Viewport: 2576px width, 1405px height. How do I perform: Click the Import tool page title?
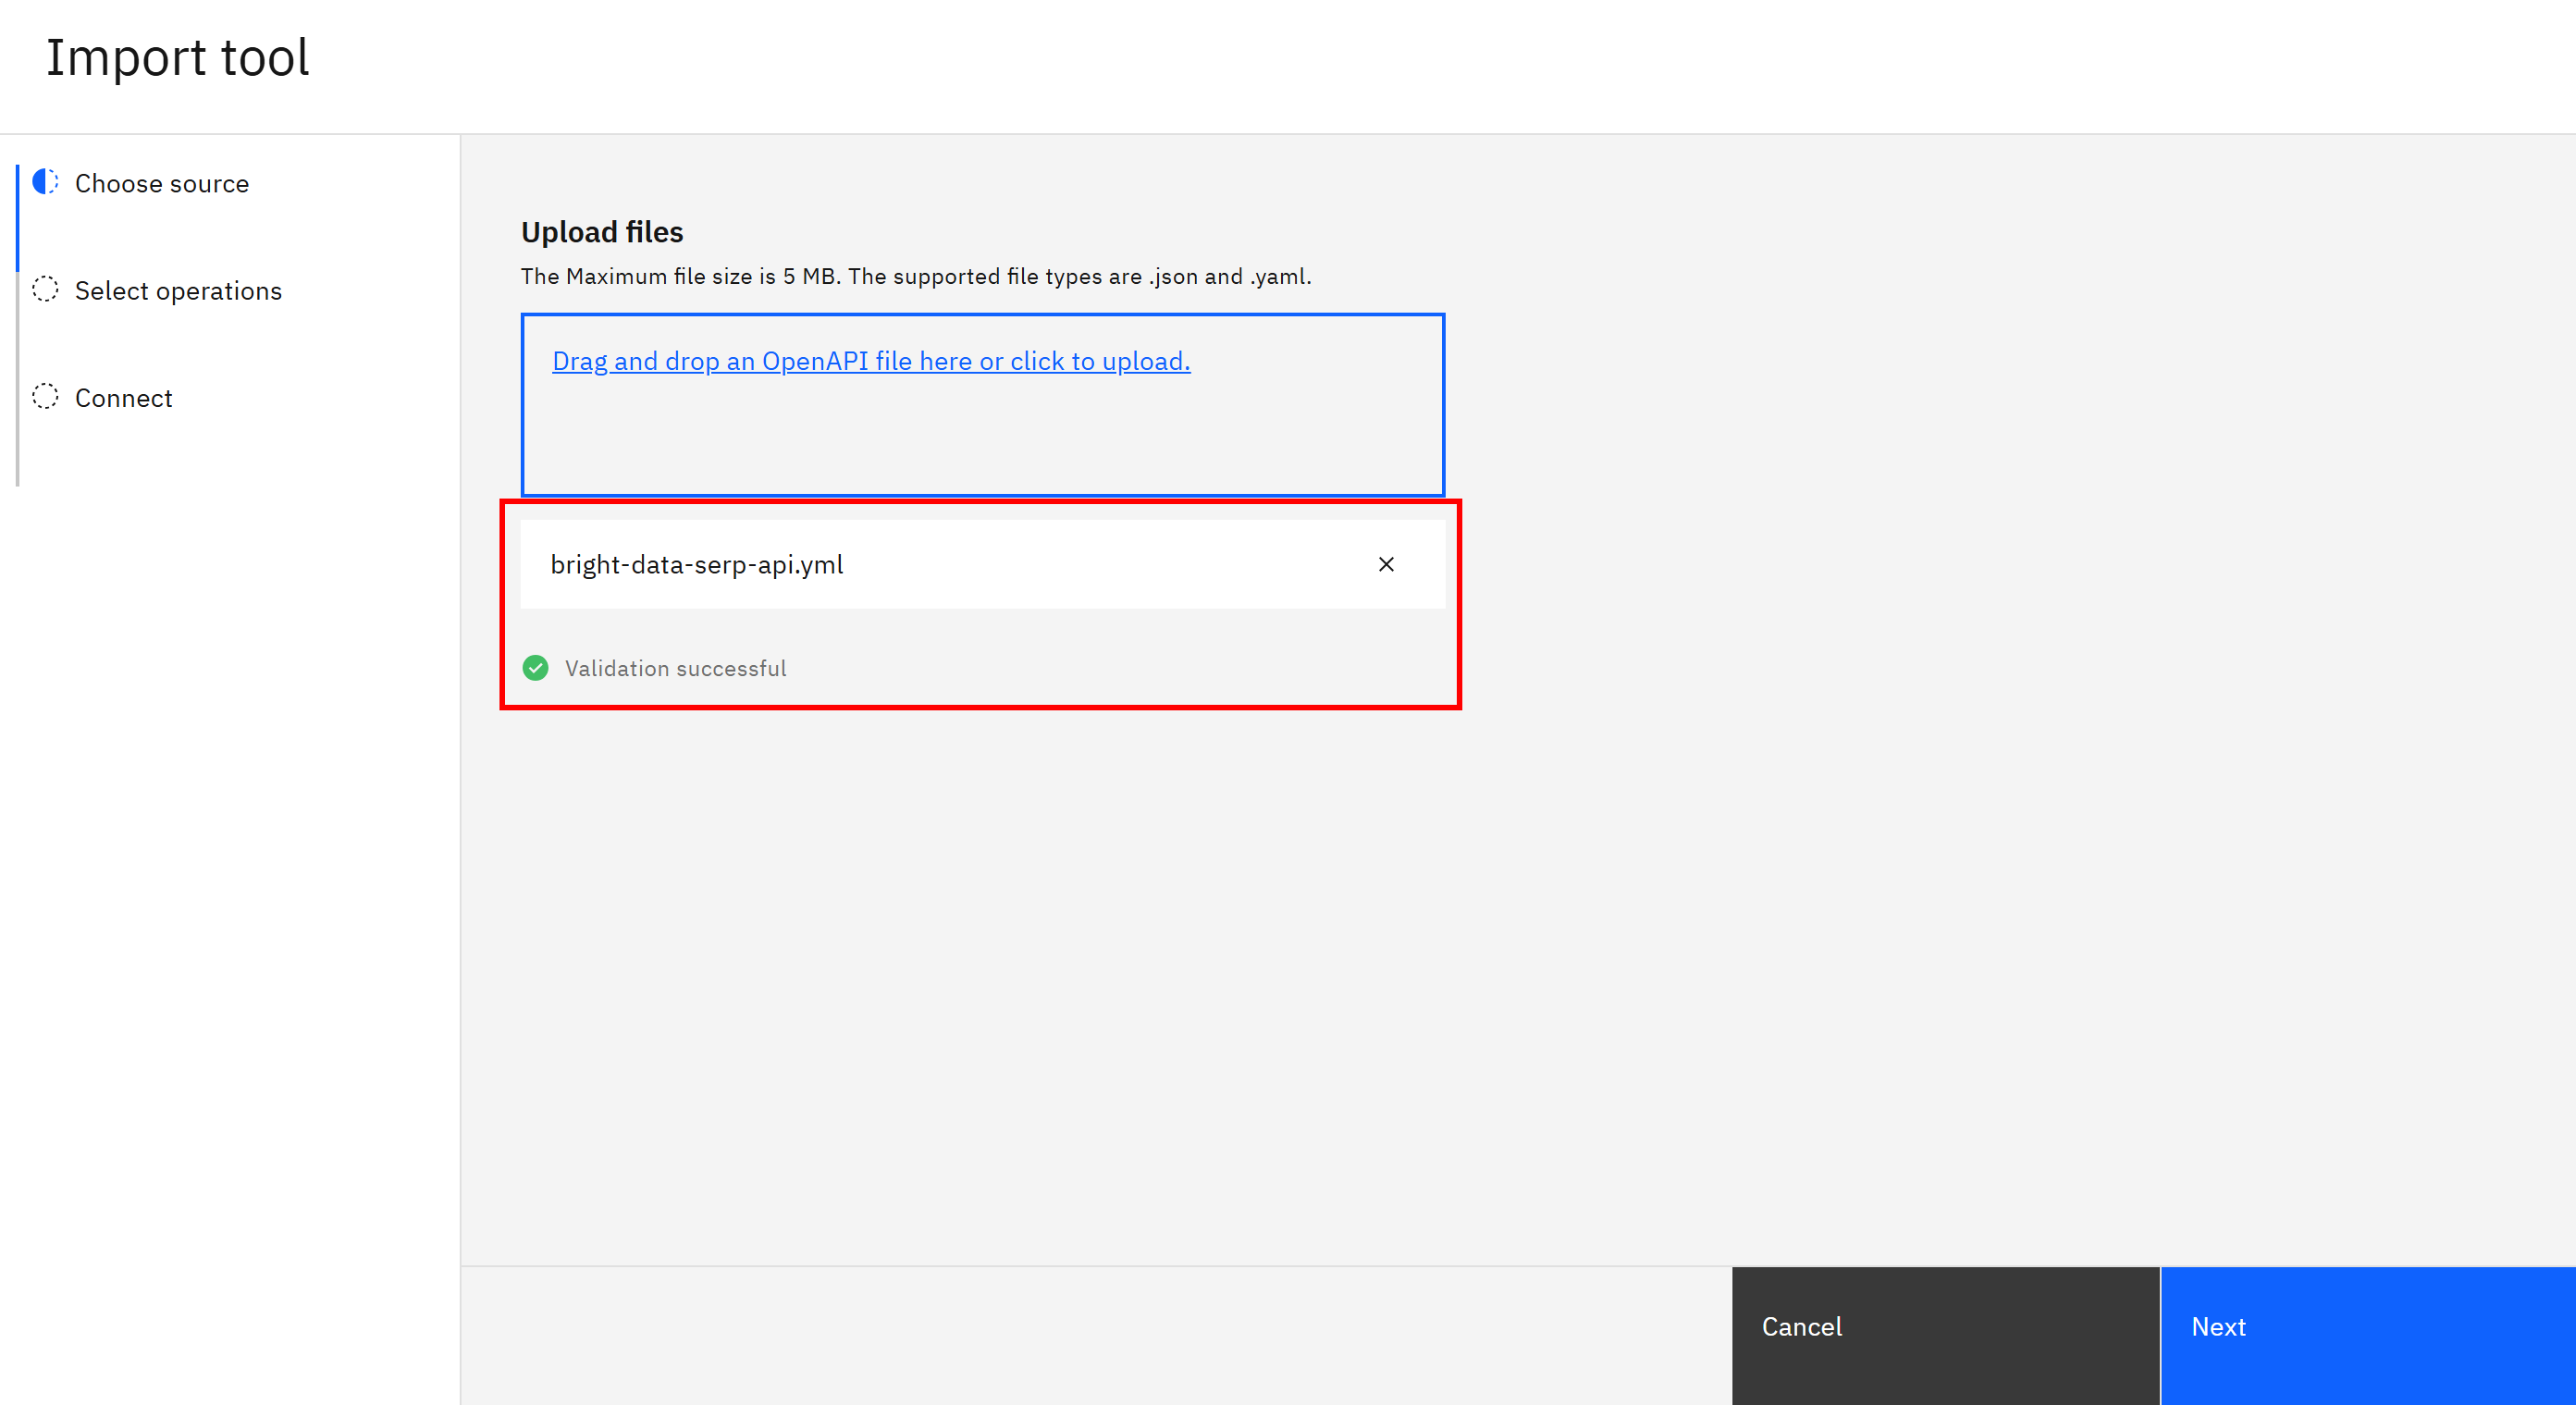tap(178, 58)
